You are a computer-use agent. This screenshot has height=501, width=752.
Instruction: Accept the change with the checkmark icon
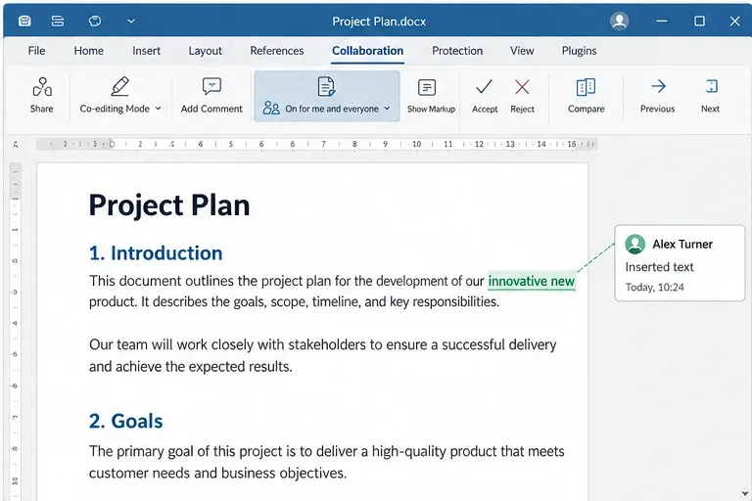[484, 87]
